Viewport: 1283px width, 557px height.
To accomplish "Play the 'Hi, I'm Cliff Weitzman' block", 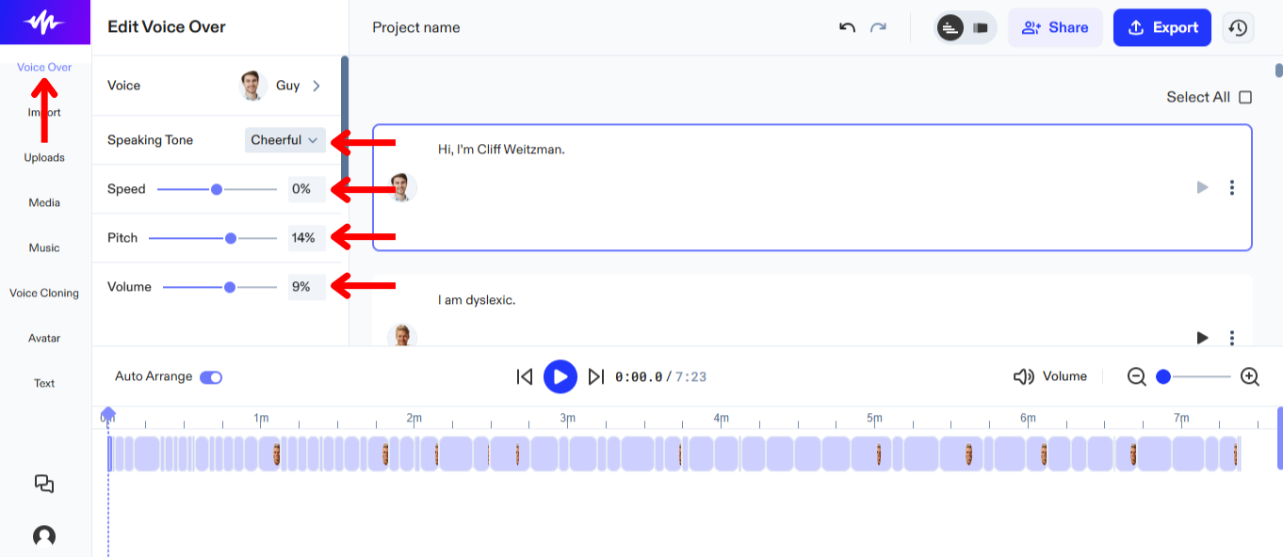I will pyautogui.click(x=1202, y=187).
